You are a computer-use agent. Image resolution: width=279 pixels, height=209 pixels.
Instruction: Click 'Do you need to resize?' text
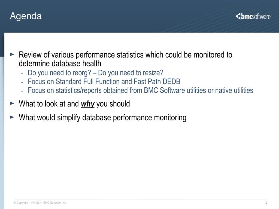[131, 73]
